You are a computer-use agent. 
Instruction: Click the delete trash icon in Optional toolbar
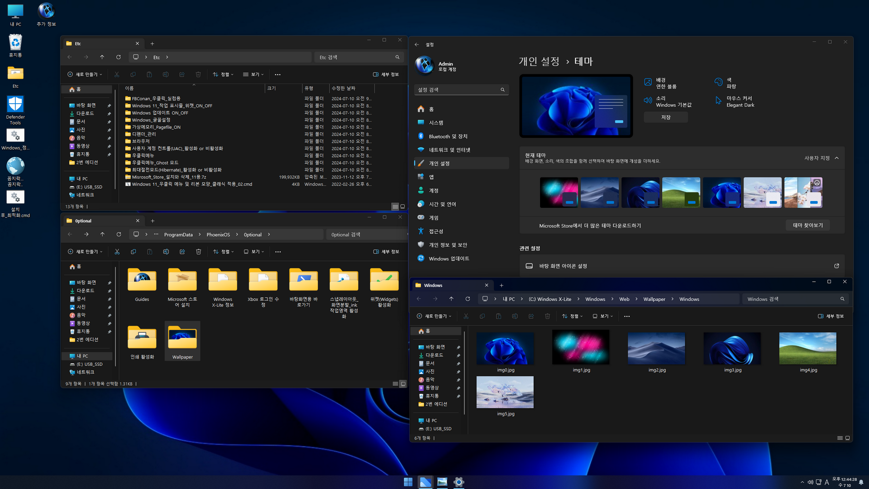click(x=198, y=252)
